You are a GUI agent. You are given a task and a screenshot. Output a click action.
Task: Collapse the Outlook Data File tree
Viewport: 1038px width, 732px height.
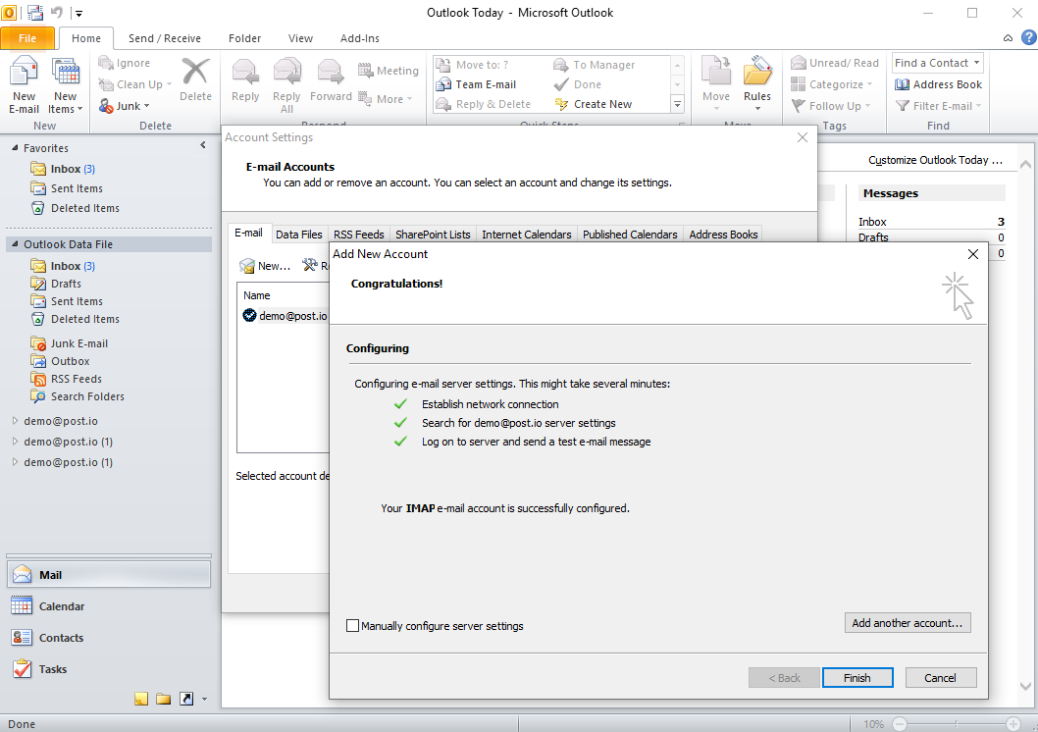15,244
